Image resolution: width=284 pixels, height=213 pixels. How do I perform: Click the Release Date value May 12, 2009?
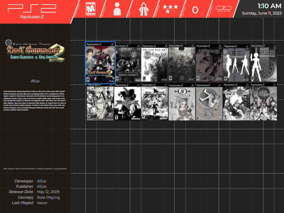point(48,192)
